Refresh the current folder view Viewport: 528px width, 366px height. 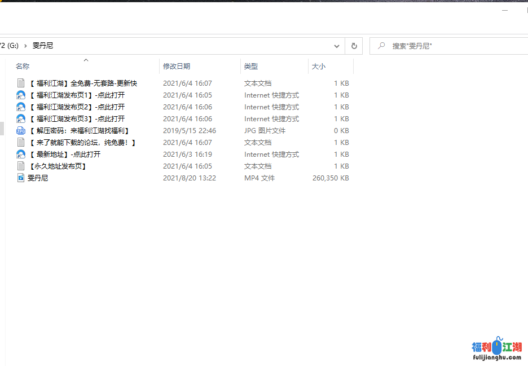[x=354, y=46]
